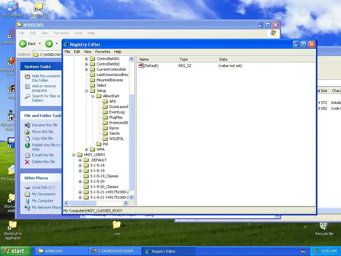
Task: Click the Forward arrow in WINDOWS explorer
Action: (x=49, y=44)
